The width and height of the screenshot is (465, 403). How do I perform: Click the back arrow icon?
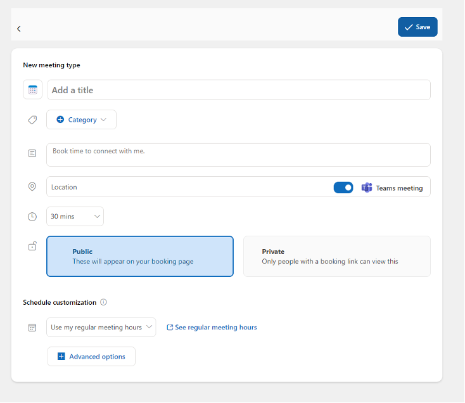coord(19,29)
